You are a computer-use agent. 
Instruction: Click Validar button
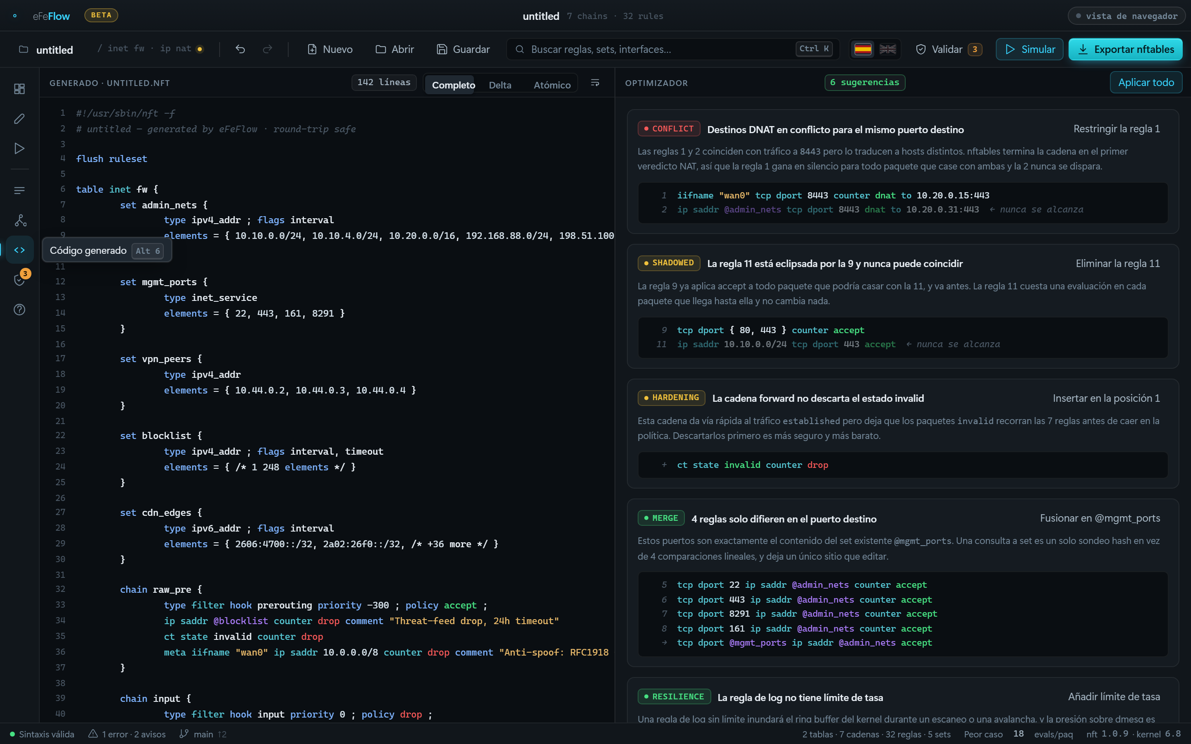pyautogui.click(x=949, y=49)
